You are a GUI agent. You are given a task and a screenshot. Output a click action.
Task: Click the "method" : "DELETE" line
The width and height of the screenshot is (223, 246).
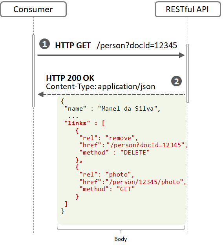(x=115, y=153)
